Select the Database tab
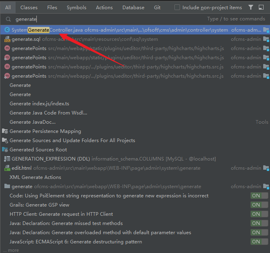270x253 pixels. (x=133, y=8)
